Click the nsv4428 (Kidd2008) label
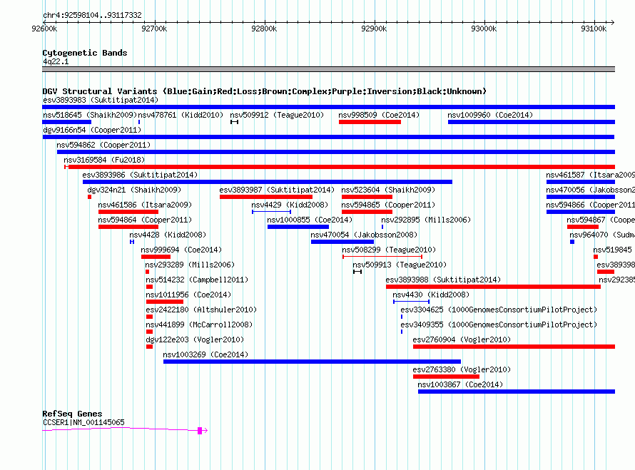Viewport: 635px width, 470px height. (x=168, y=235)
